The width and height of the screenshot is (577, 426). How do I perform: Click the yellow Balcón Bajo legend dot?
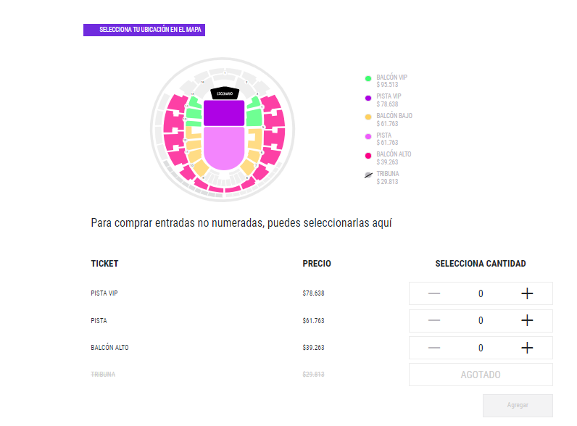tap(368, 117)
